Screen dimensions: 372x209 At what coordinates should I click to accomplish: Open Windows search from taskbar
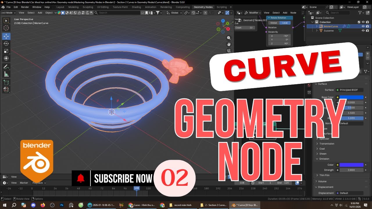click(x=14, y=205)
